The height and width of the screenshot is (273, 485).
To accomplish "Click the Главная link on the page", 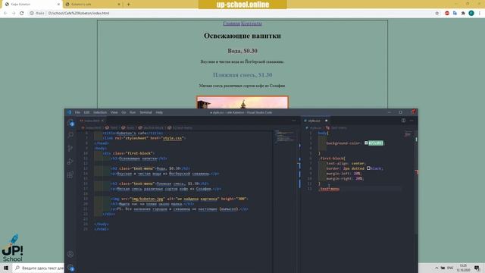I will pyautogui.click(x=231, y=24).
